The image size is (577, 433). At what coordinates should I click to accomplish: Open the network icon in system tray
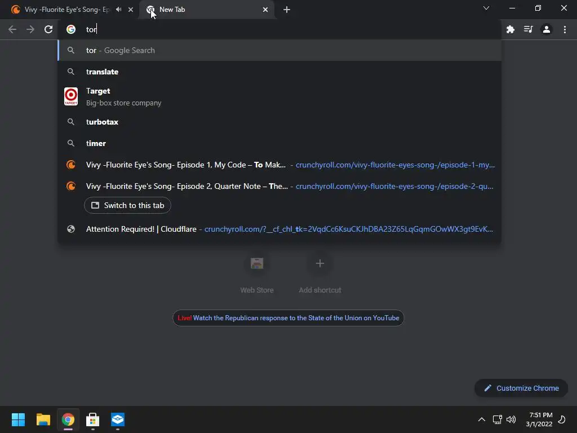pyautogui.click(x=497, y=419)
